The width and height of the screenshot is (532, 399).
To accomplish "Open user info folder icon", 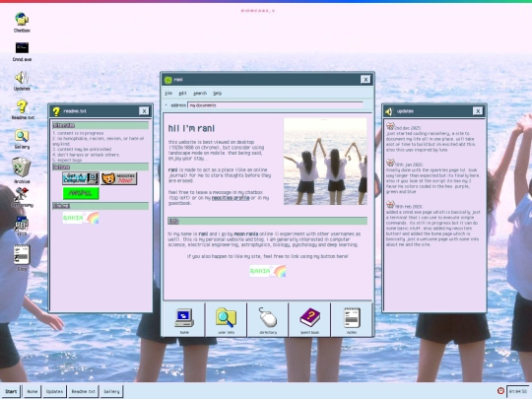I will 226,318.
